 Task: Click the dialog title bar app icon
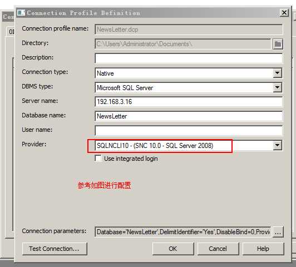tap(21, 13)
